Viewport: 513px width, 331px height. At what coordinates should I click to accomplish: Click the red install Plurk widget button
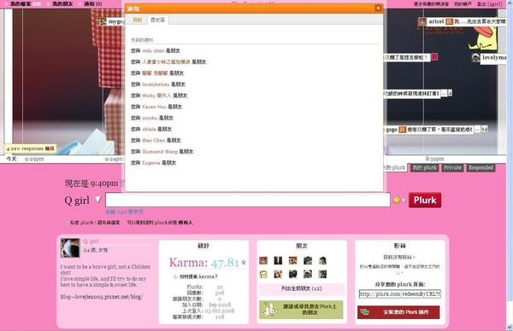[398, 312]
